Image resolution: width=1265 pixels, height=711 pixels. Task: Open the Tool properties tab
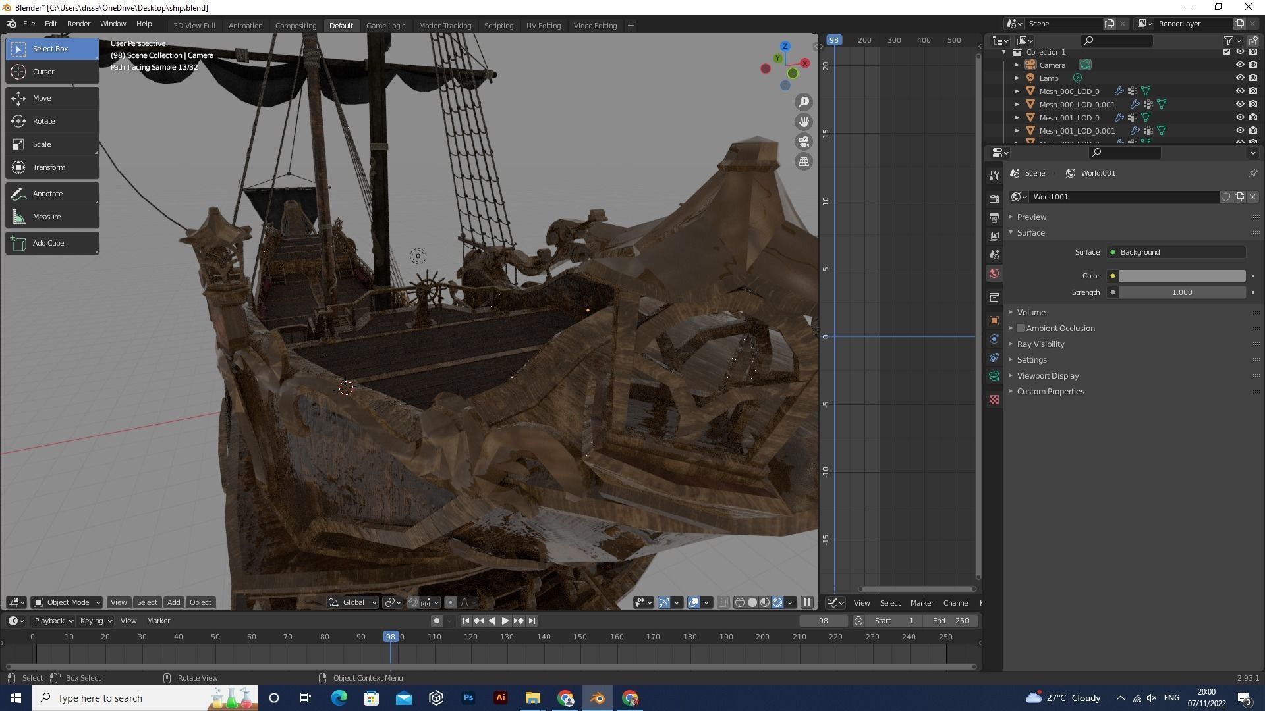click(x=994, y=175)
